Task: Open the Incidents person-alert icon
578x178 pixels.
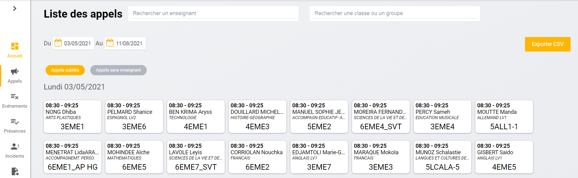Action: [x=15, y=147]
